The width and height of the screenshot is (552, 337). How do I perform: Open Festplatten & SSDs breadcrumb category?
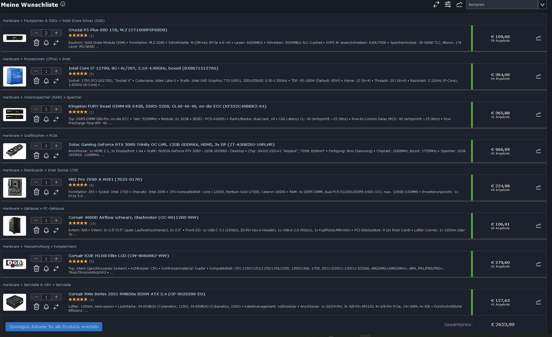[x=41, y=21]
